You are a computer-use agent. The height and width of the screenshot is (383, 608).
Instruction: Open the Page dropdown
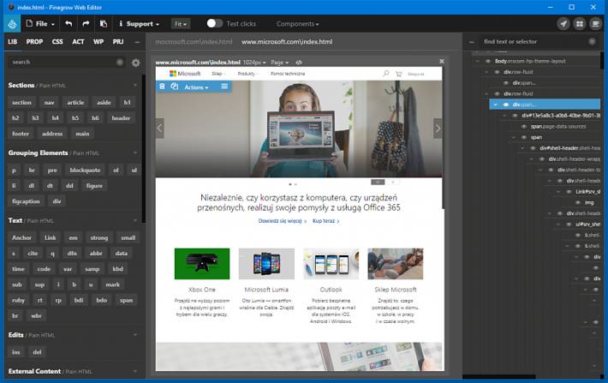pyautogui.click(x=279, y=62)
